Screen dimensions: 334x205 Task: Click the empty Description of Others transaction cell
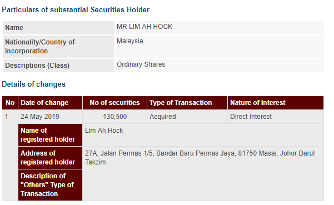[203, 185]
